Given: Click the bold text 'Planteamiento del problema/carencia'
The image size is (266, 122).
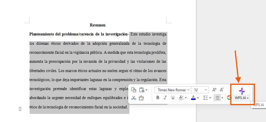Looking at the screenshot, I should tap(61, 34).
